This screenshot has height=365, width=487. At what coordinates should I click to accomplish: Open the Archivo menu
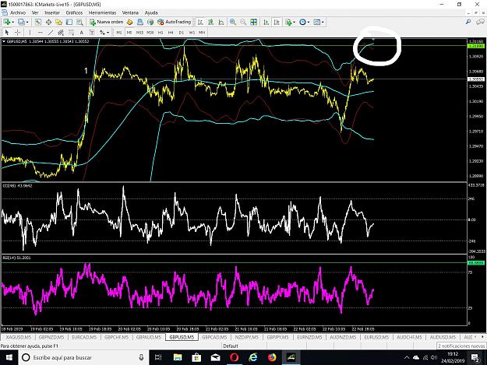(18, 12)
